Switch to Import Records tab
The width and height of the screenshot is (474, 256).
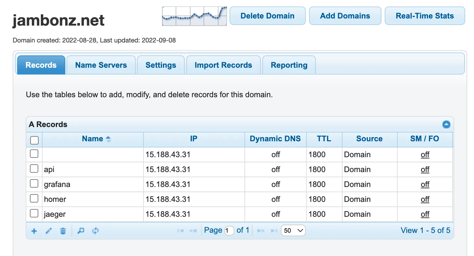[x=223, y=65]
